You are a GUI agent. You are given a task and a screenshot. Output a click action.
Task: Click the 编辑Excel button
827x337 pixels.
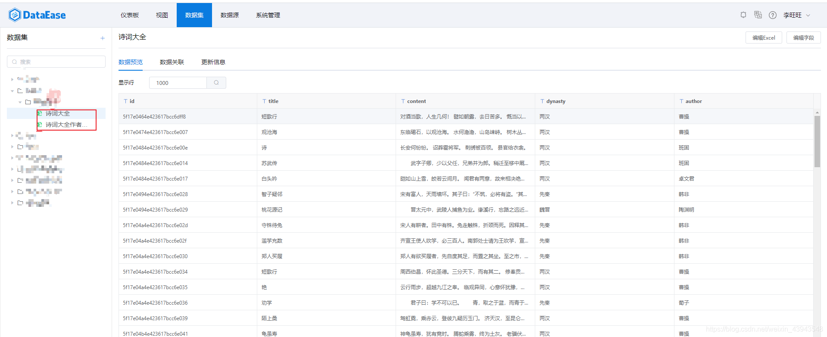tap(764, 37)
